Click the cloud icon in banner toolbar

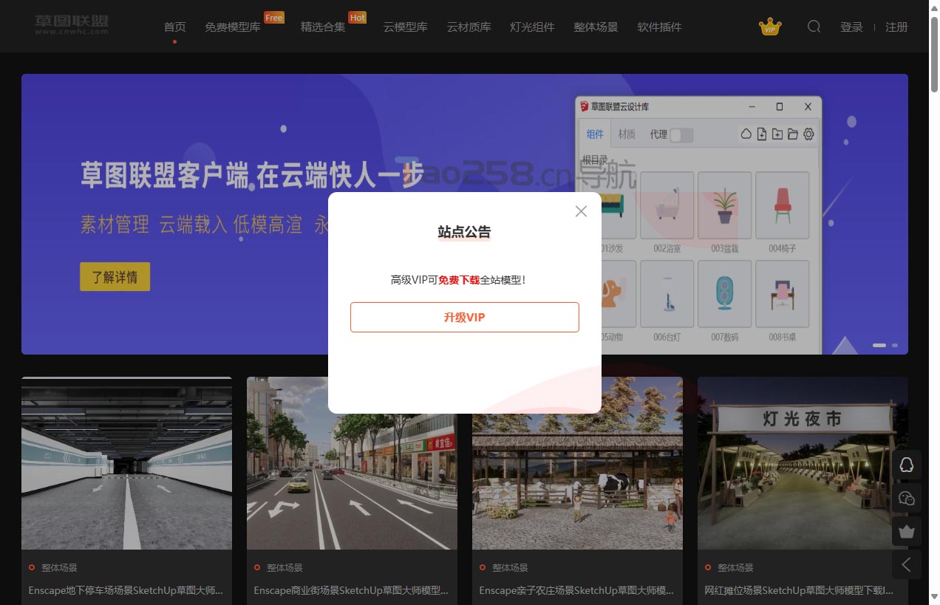point(746,134)
